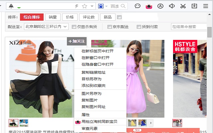
Task: Open 属性 from context menu
Action: [x=100, y=115]
